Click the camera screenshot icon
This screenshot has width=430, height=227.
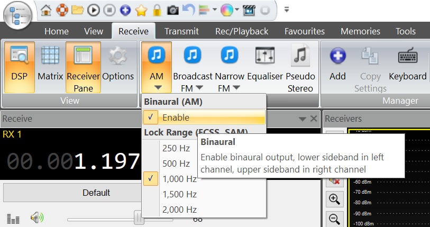tap(172, 10)
